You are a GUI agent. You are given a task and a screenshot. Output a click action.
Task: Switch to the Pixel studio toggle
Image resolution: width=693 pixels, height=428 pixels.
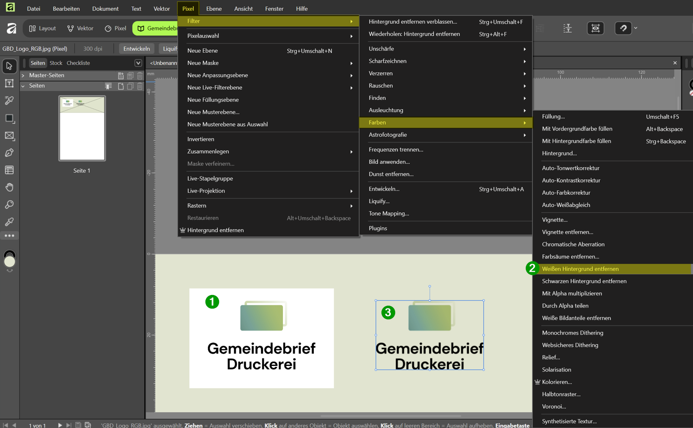click(115, 28)
